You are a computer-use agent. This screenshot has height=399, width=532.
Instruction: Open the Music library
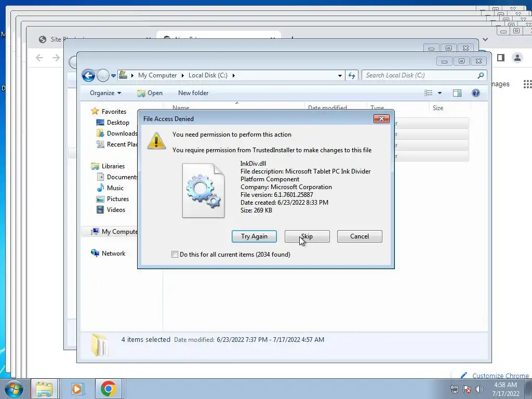click(110, 188)
